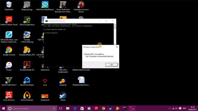Click the 'Frag mich etwas' search box
The image size is (198, 111).
click(32, 108)
